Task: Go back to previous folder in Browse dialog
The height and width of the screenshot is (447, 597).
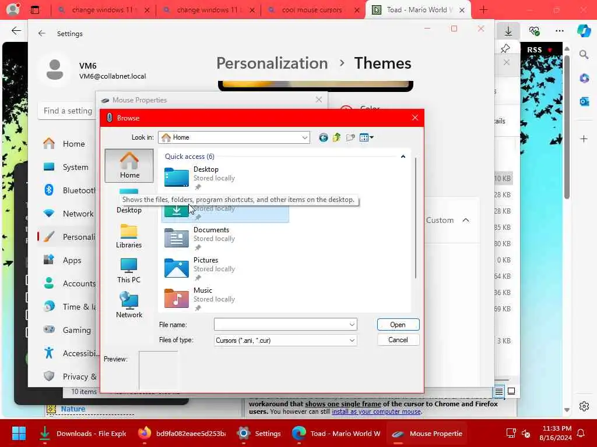Action: [x=323, y=137]
